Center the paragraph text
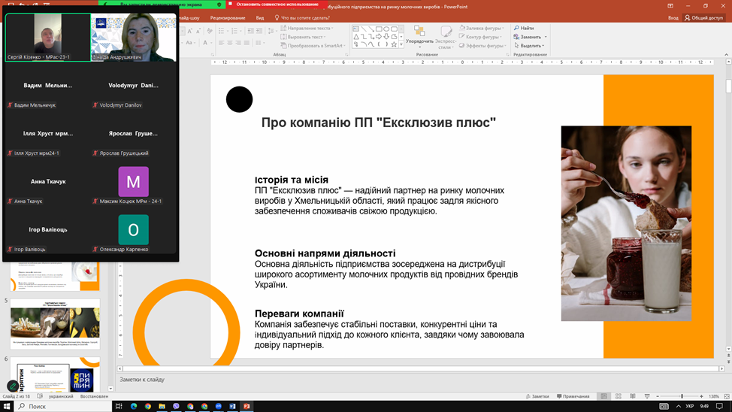This screenshot has height=412, width=732. (x=230, y=43)
